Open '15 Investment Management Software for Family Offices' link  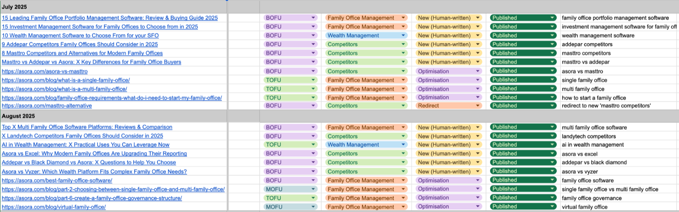[x=100, y=27]
